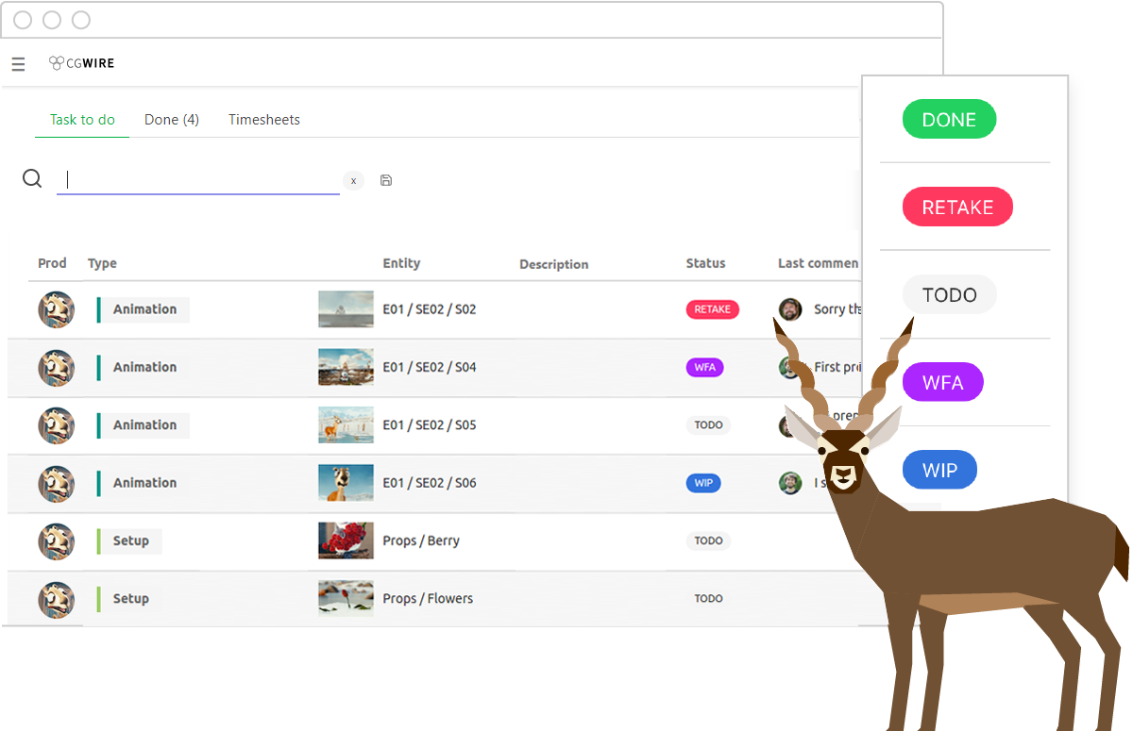
Task: Choose RETAKE in the status list
Action: (957, 208)
